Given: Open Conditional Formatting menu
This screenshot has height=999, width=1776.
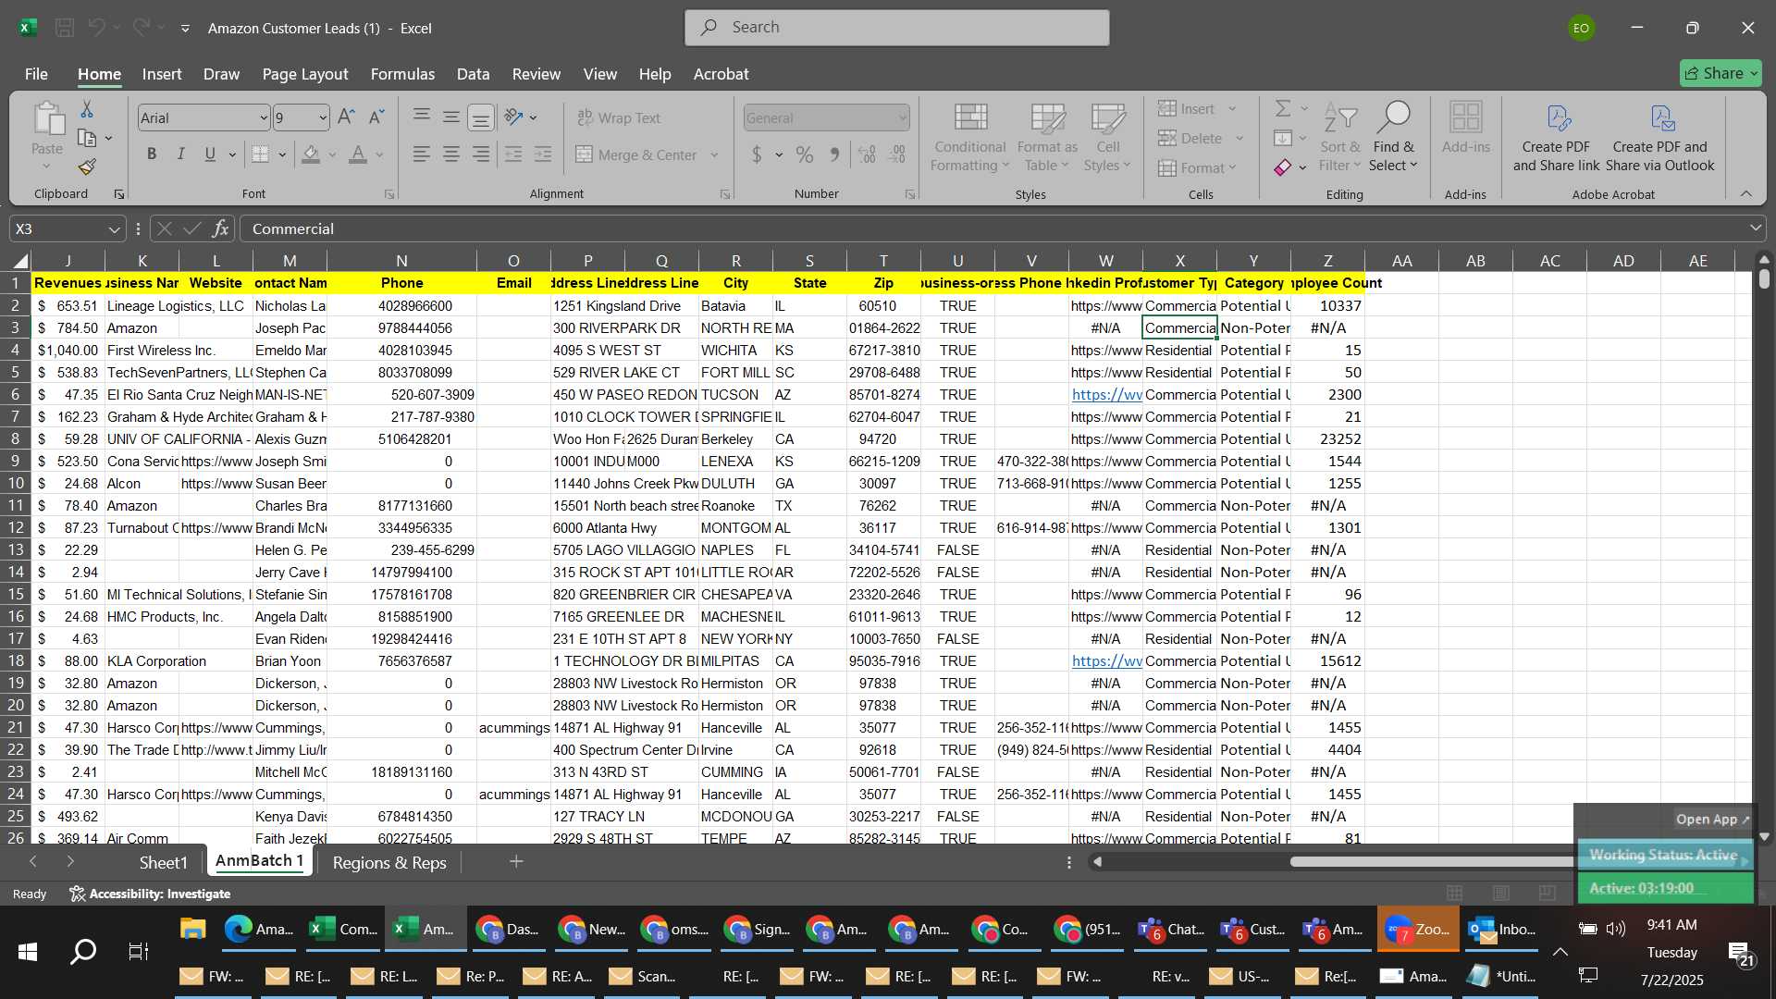Looking at the screenshot, I should tap(969, 138).
